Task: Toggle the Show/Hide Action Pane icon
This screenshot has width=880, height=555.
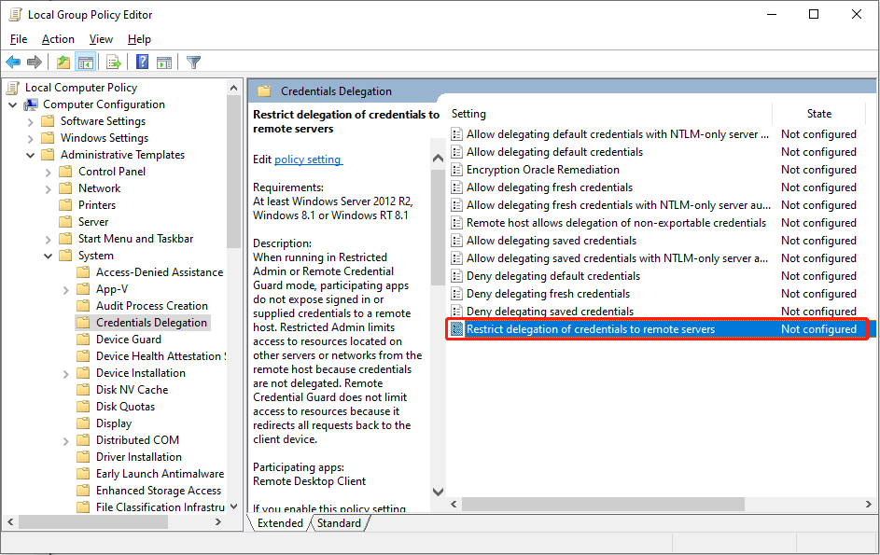Action: click(x=164, y=62)
